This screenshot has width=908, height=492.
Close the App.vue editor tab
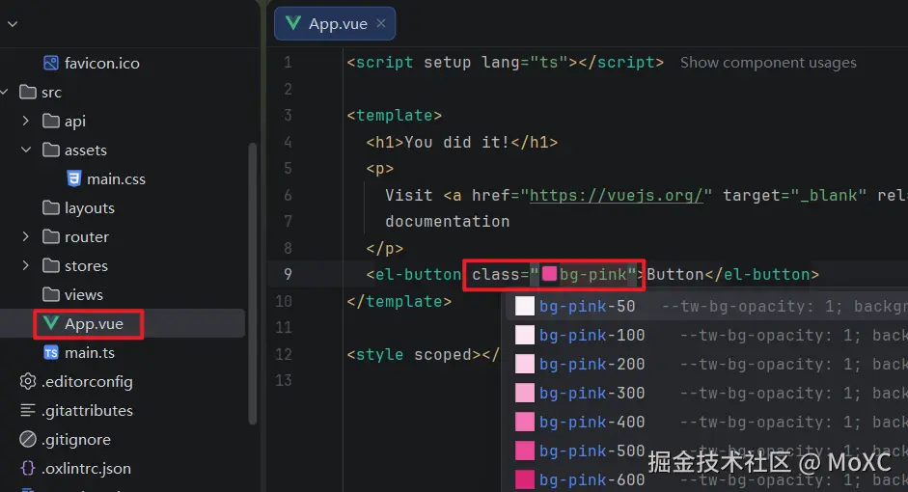[x=380, y=23]
